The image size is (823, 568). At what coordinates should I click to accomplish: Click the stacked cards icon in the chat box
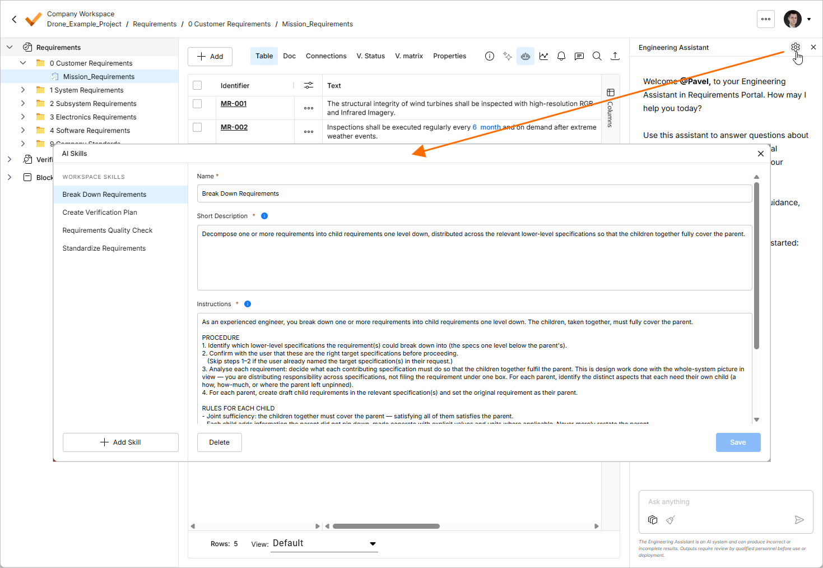click(x=653, y=520)
